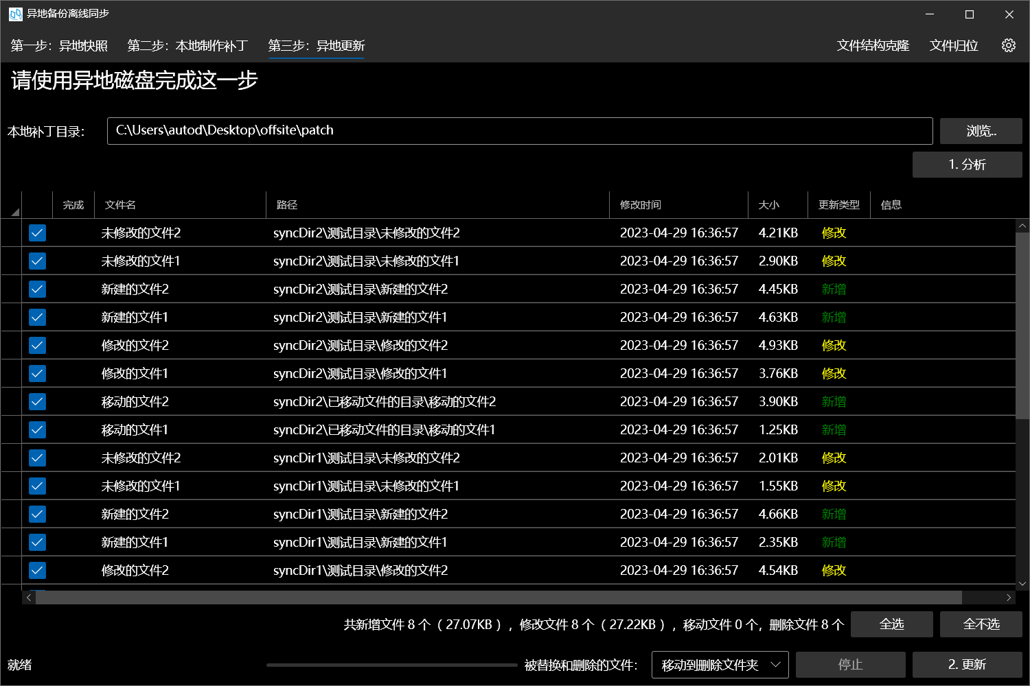Image resolution: width=1030 pixels, height=686 pixels.
Task: Sort by the 更新类型 column header
Action: (x=839, y=205)
